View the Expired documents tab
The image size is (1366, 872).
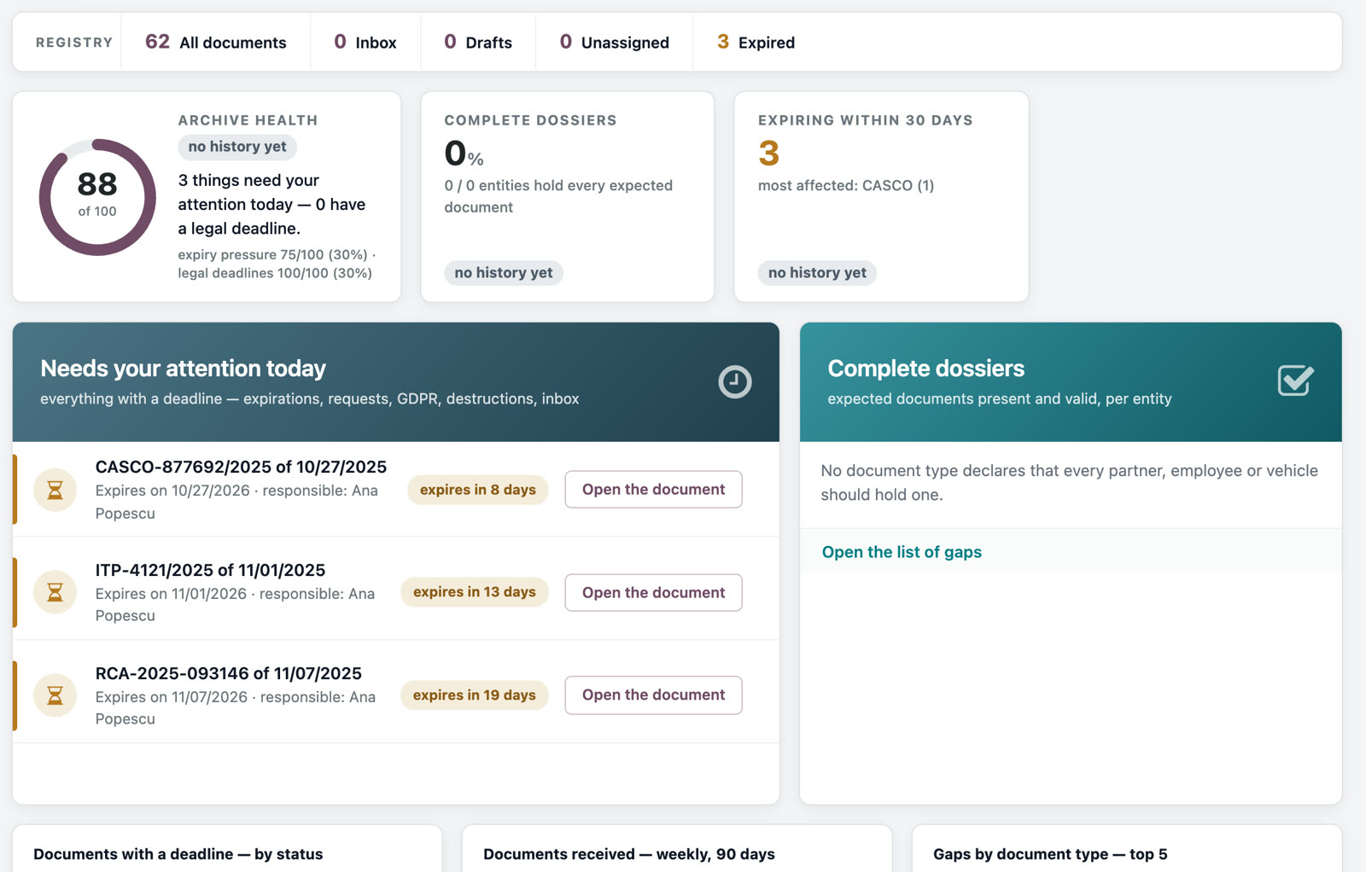pos(756,42)
